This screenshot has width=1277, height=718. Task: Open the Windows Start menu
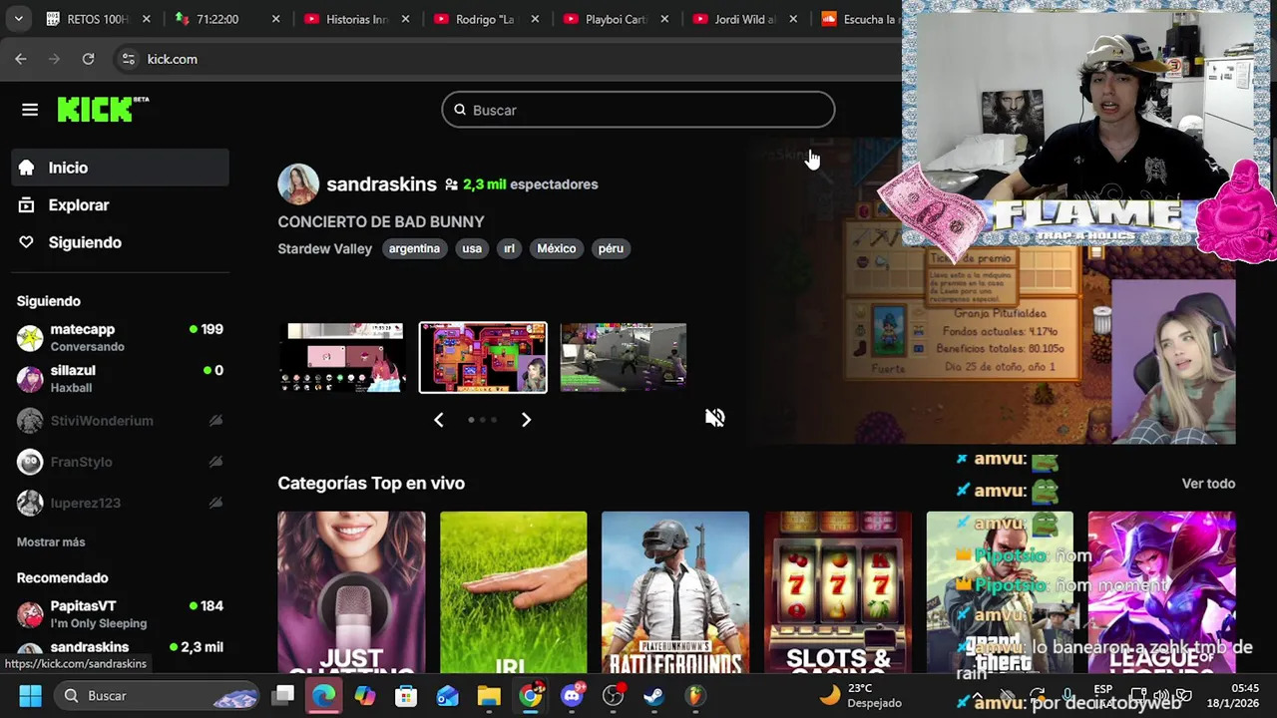pos(30,696)
